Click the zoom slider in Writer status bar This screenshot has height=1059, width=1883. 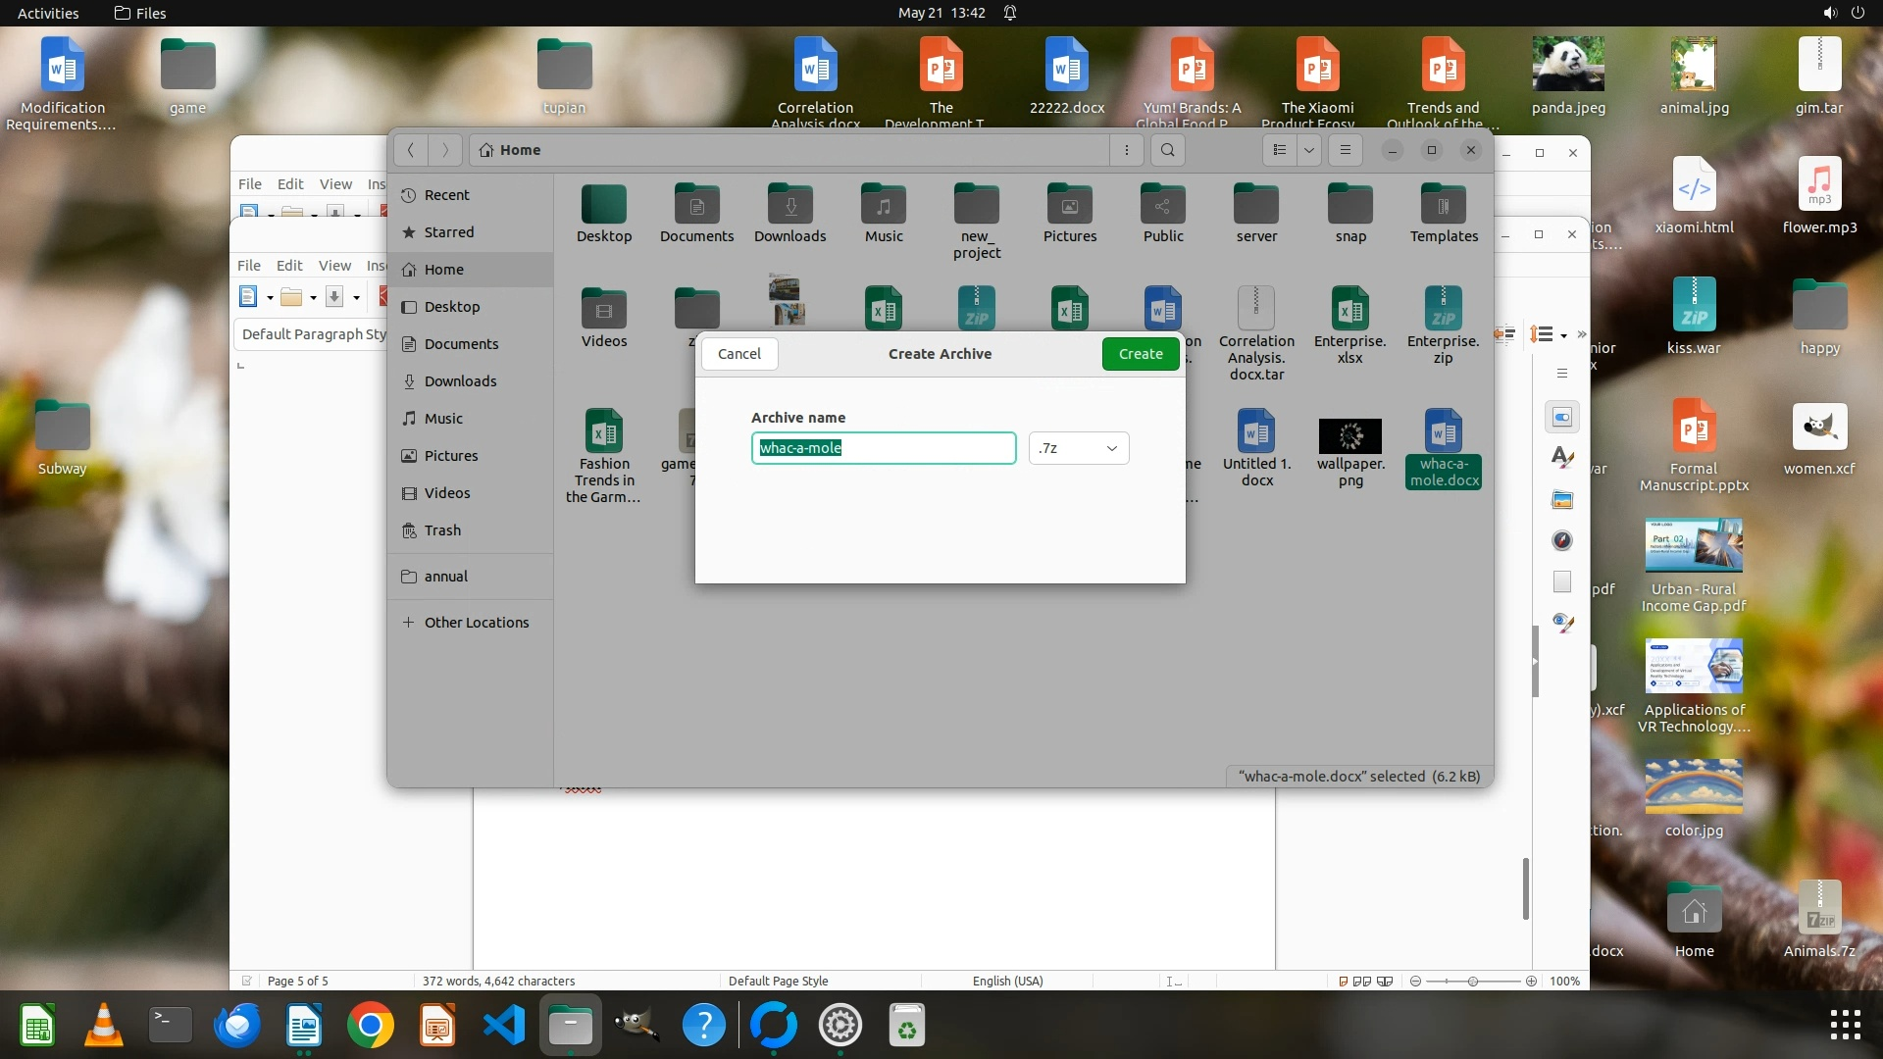pyautogui.click(x=1472, y=981)
